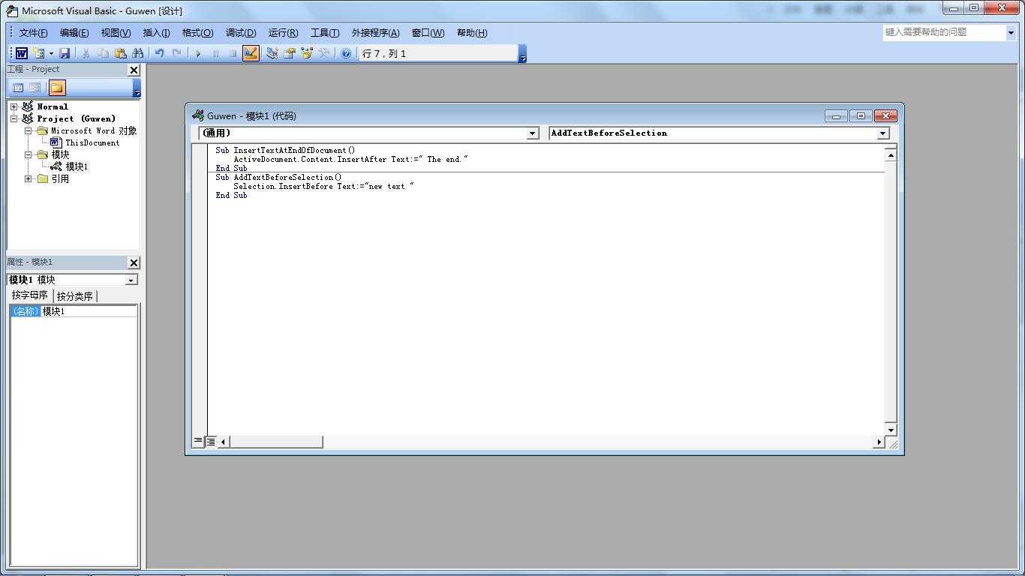Run the macro with the play icon

198,53
